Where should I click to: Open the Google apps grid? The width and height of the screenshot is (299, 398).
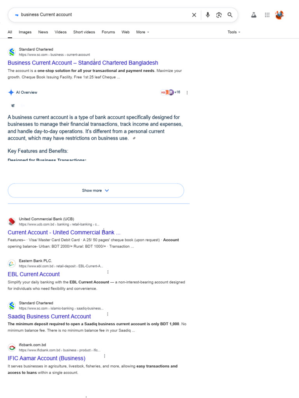point(267,15)
